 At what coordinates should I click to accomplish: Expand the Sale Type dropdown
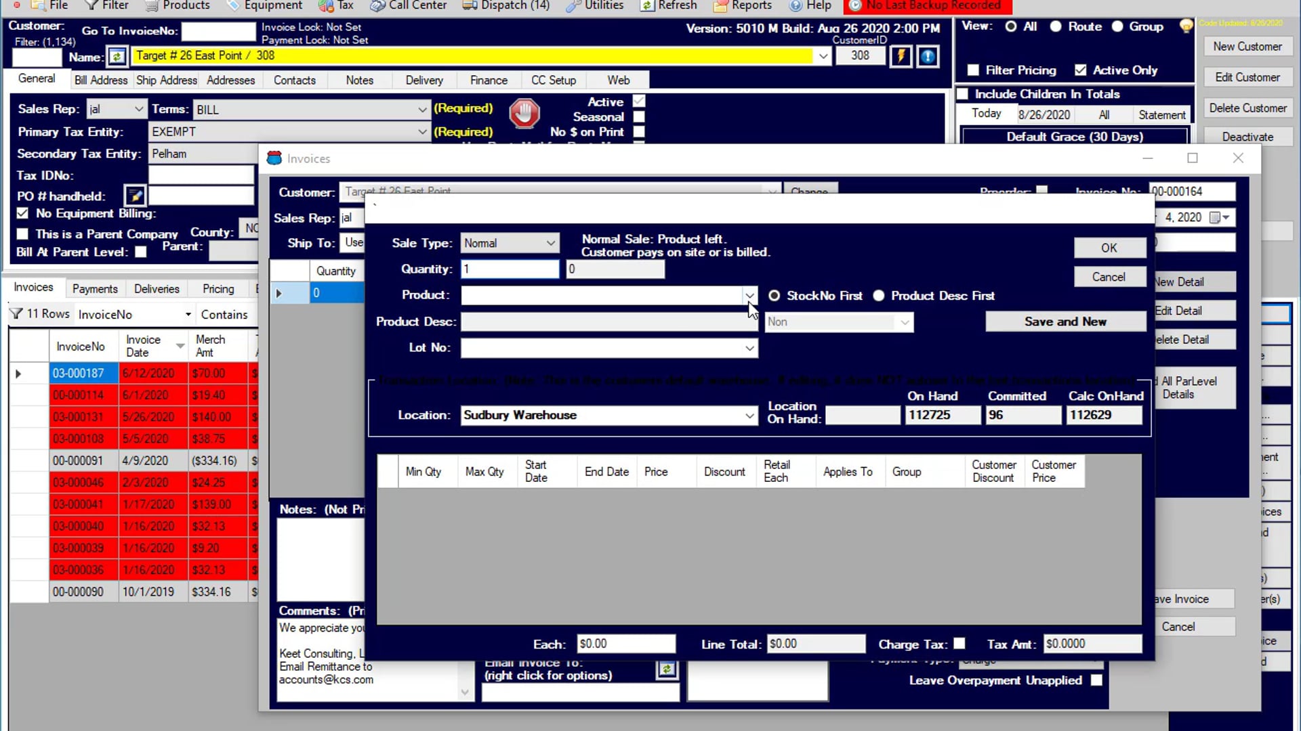[x=550, y=243]
